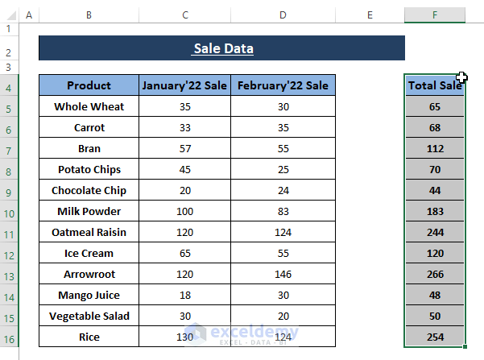Click column header D
The image size is (484, 360).
pos(283,15)
